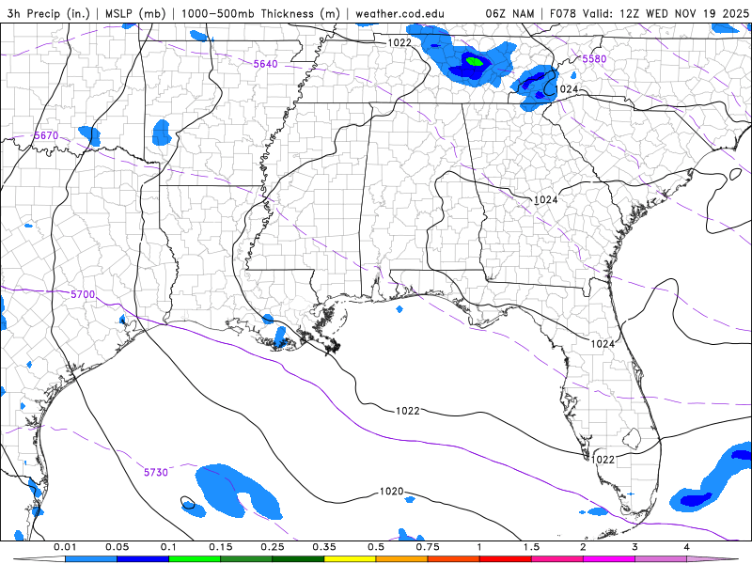Click the medium green 0.15–0.25 colorbar swatch
Screen dimensions: 752x564
tap(246, 559)
